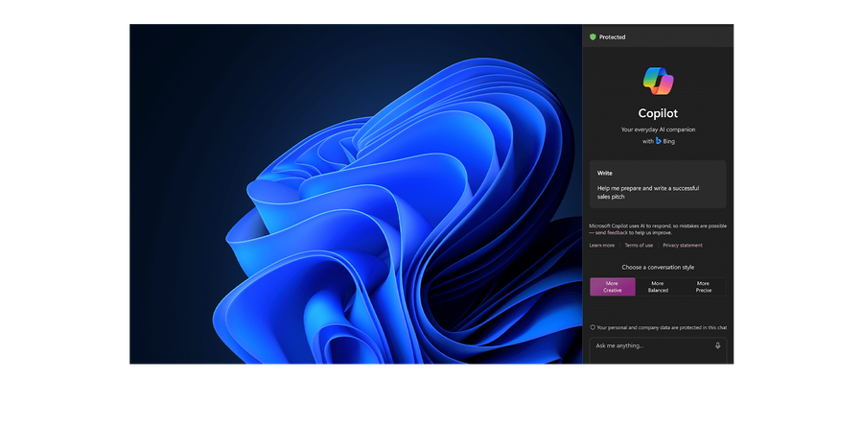Click the Choose a conversation style label

658,267
